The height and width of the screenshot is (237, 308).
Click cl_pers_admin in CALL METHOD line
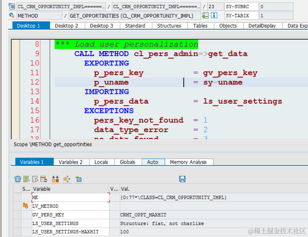166,54
